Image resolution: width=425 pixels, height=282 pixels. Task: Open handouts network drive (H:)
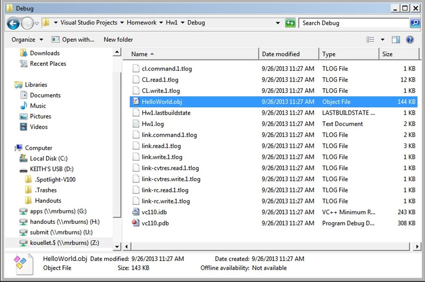(60, 222)
